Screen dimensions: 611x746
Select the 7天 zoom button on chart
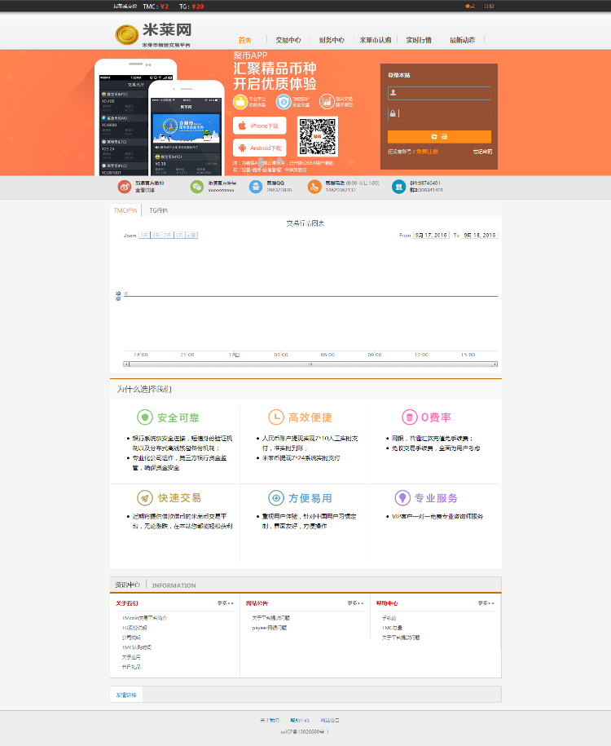point(168,235)
